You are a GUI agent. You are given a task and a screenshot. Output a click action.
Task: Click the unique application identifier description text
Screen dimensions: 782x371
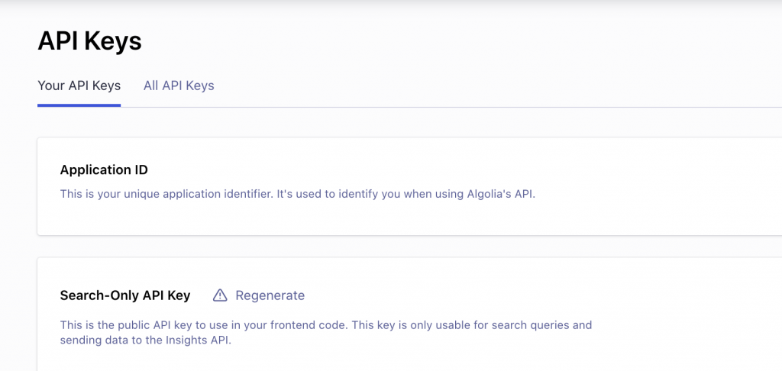point(298,194)
